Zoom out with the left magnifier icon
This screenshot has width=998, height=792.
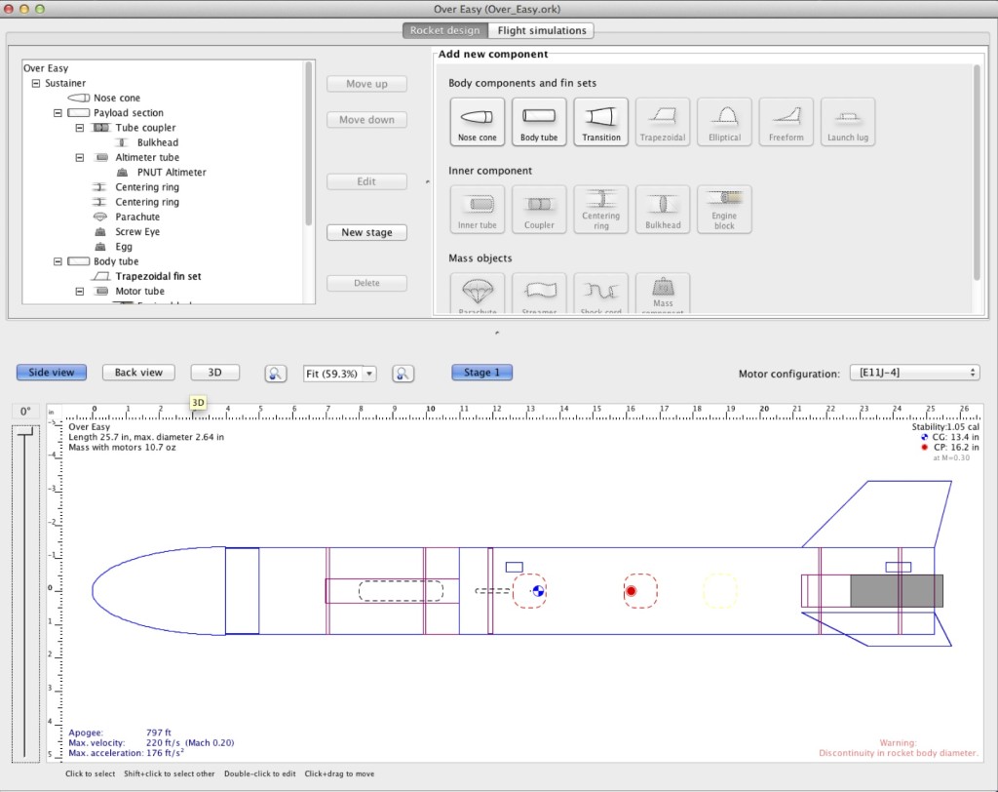(276, 374)
